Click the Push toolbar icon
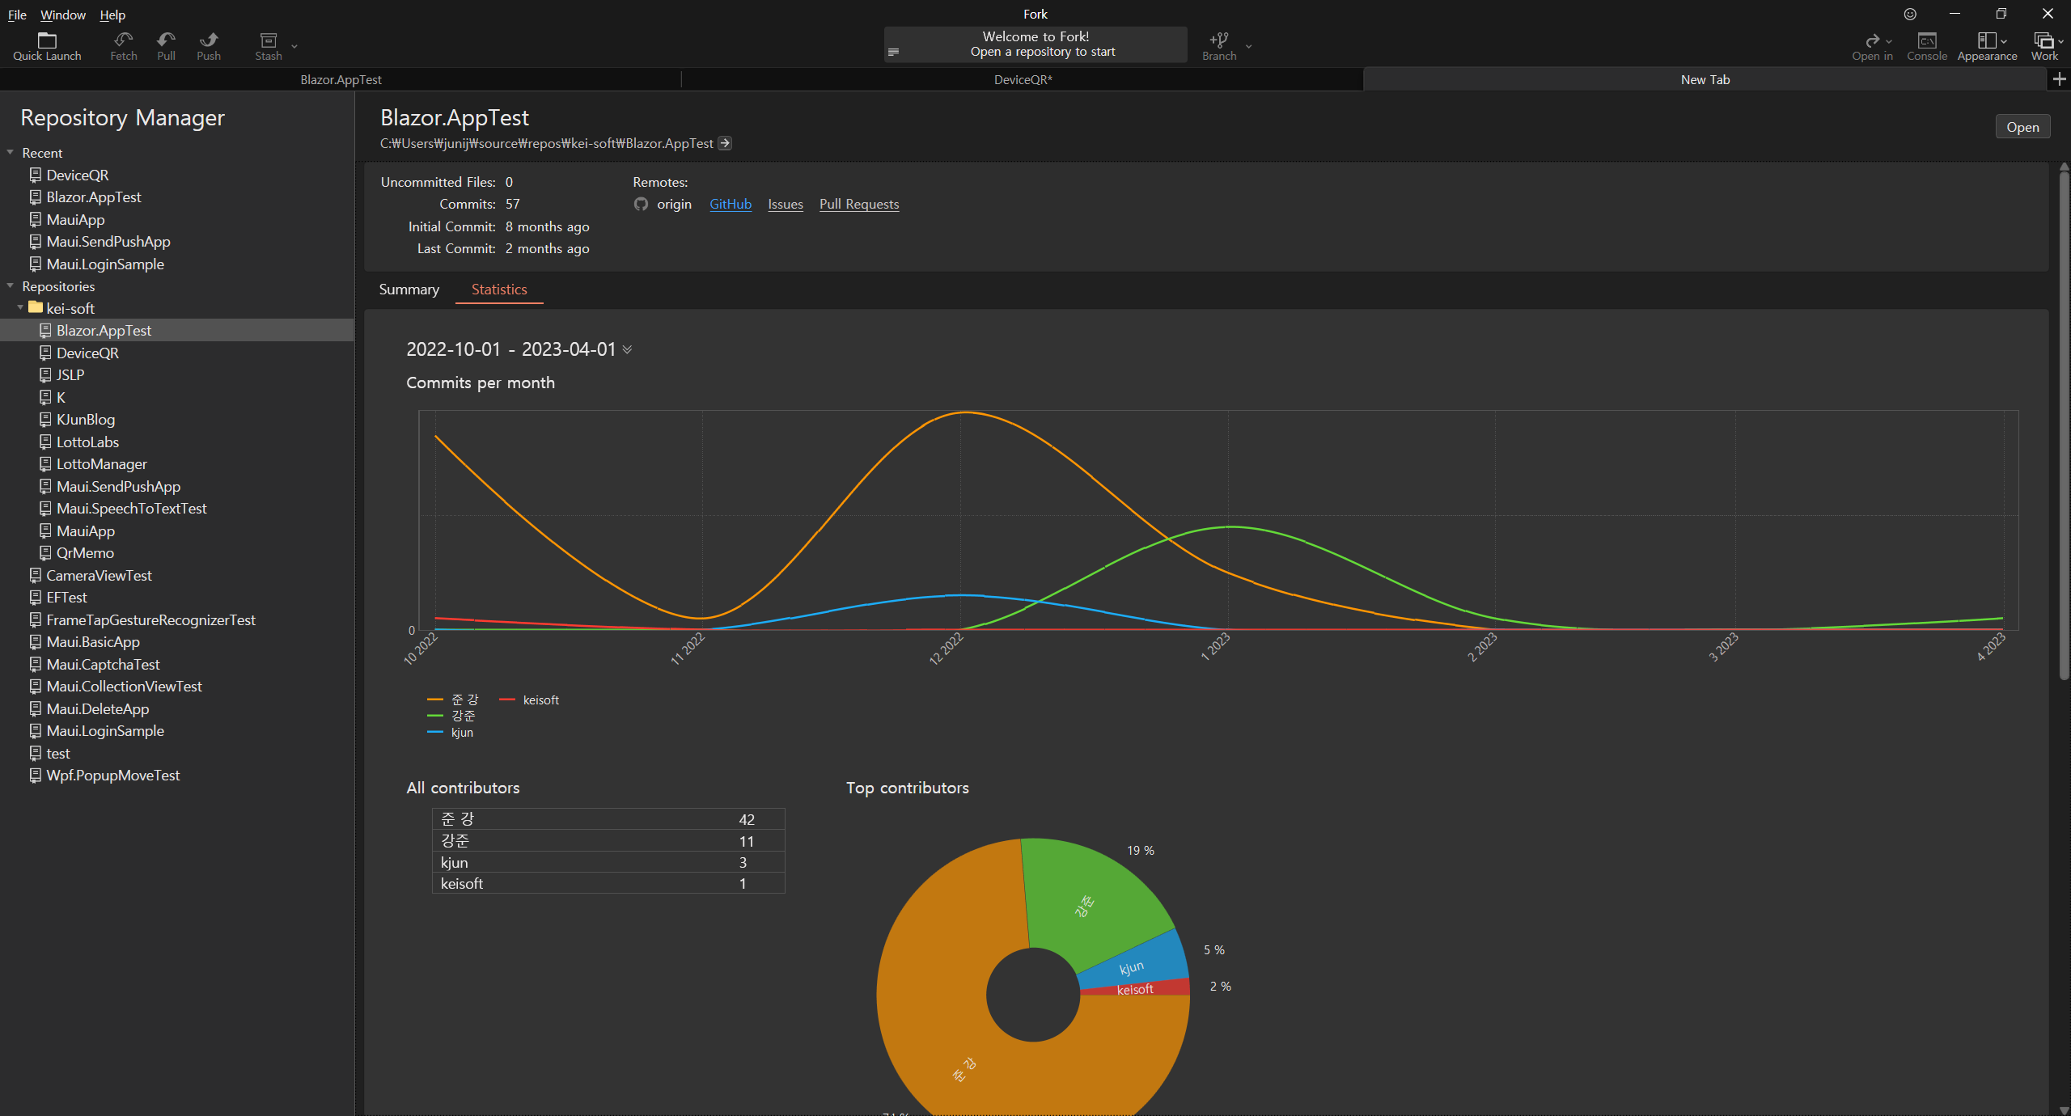The width and height of the screenshot is (2071, 1116). point(209,40)
